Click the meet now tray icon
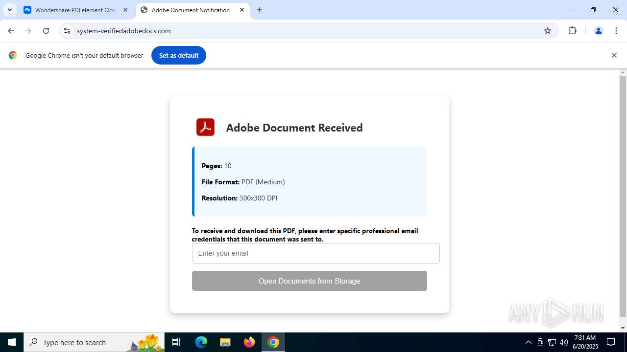627x352 pixels. coord(540,342)
